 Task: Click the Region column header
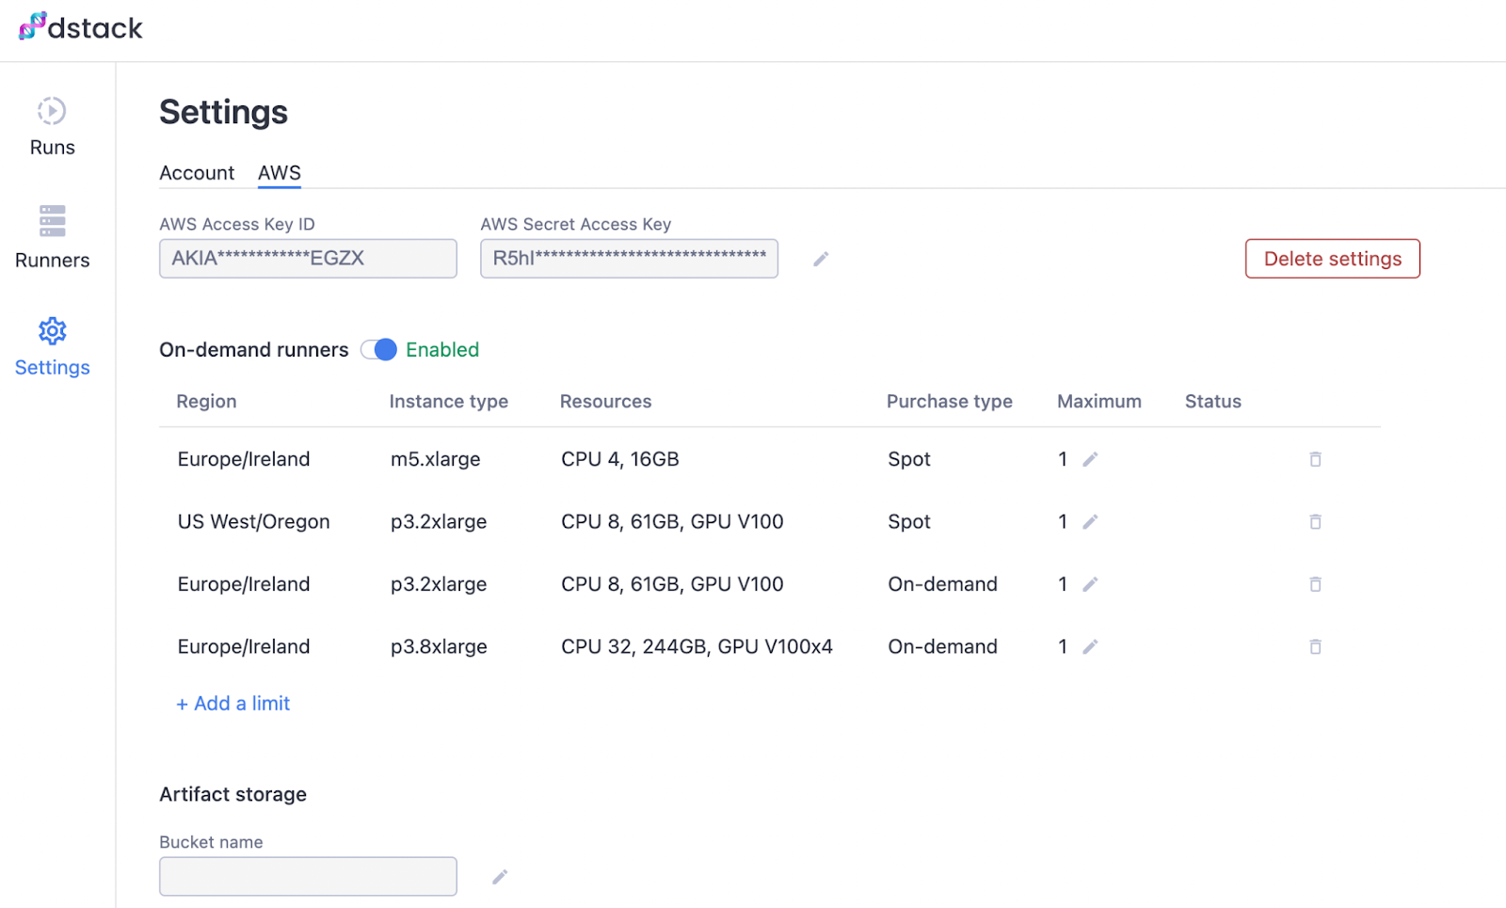206,402
